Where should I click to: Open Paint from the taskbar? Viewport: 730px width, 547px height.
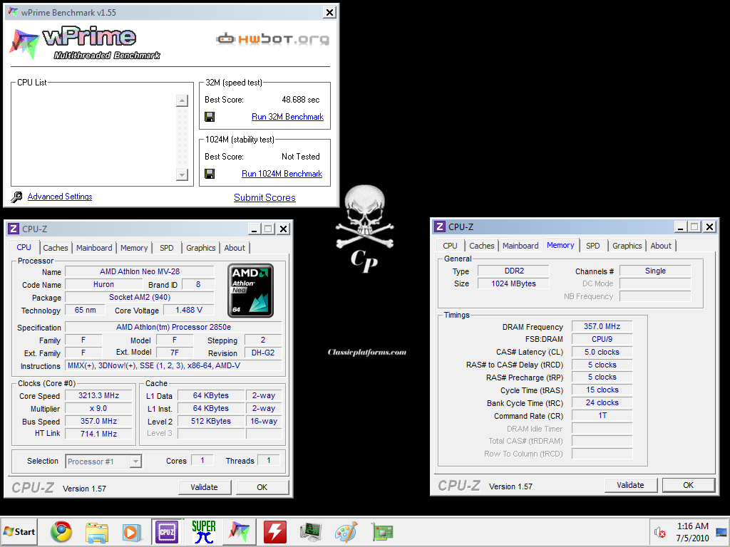346,532
